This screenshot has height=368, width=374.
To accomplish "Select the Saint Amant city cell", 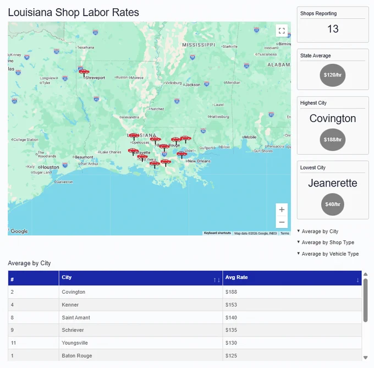I will pos(141,317).
